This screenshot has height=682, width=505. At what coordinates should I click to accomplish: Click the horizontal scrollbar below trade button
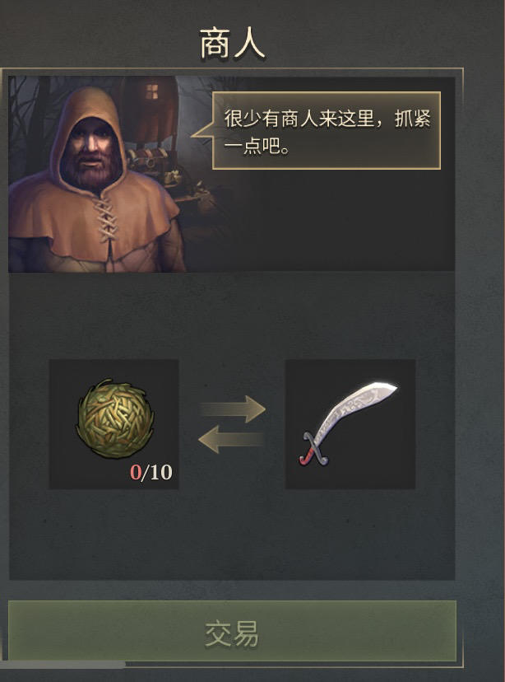point(63,665)
